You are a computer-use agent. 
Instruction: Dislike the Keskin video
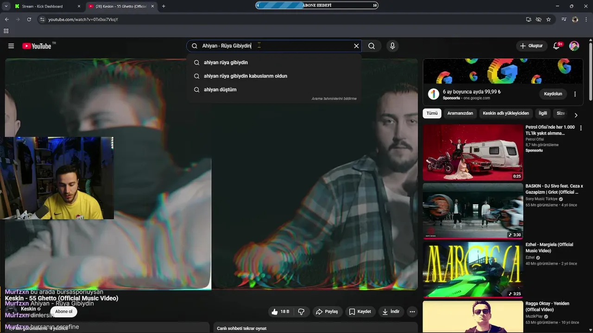coord(301,312)
